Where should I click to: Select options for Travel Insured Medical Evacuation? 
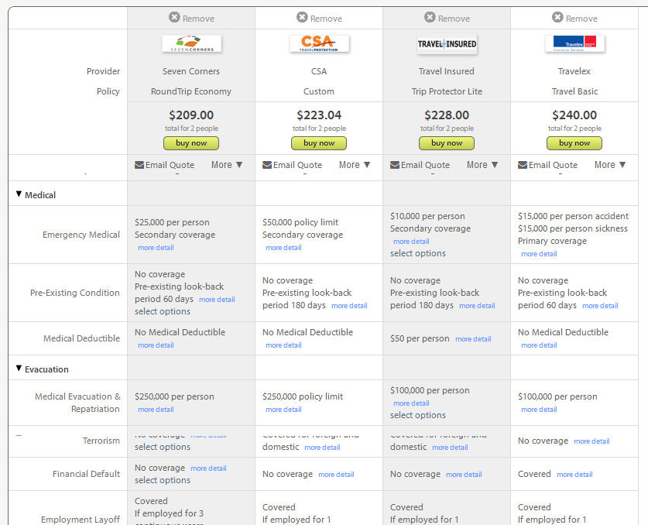[418, 415]
